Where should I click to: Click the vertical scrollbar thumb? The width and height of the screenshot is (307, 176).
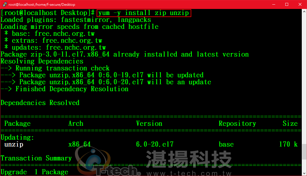pyautogui.click(x=304, y=152)
